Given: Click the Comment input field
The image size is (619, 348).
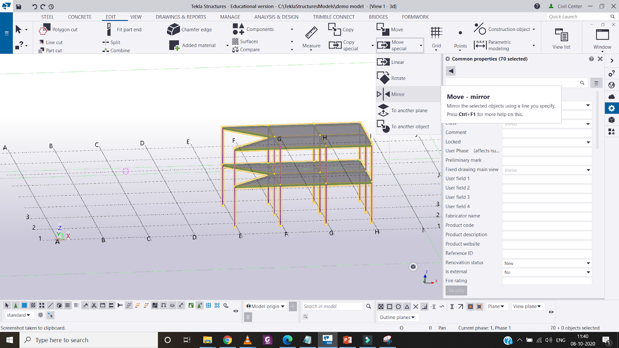Looking at the screenshot, I should 547,133.
